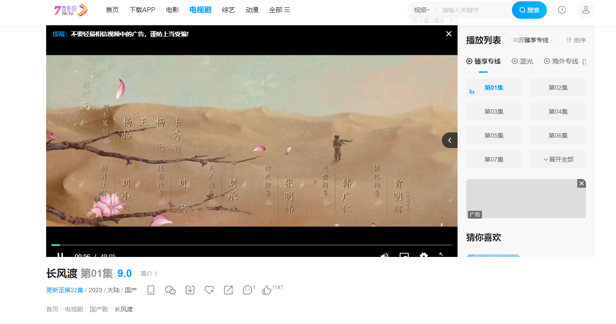Reverse episode order with 倒序
The height and width of the screenshot is (324, 616).
(x=576, y=40)
